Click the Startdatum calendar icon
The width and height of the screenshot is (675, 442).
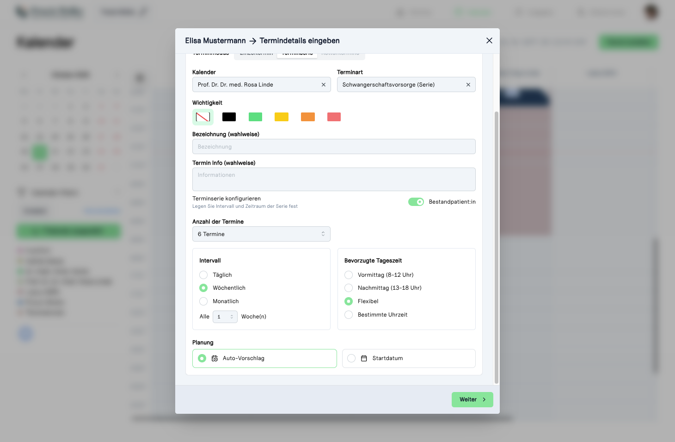pyautogui.click(x=364, y=358)
